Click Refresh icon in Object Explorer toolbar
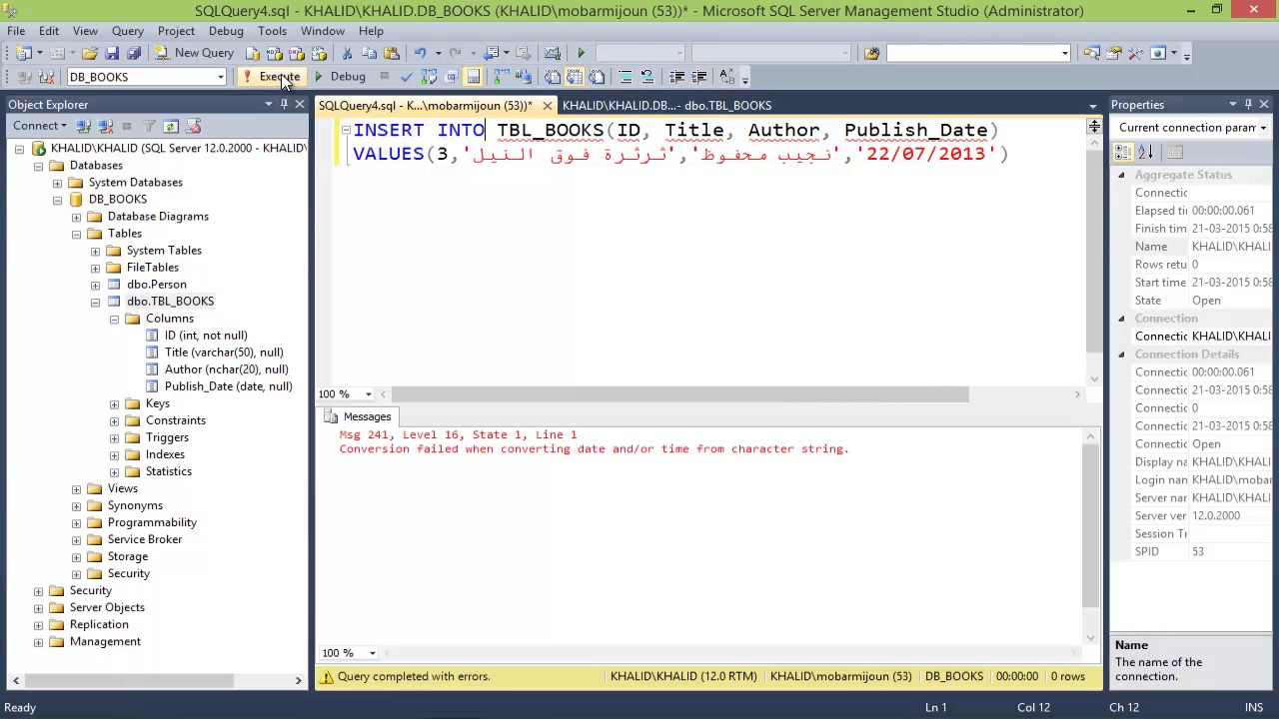Screen dimensions: 1279x719 [x=171, y=126]
